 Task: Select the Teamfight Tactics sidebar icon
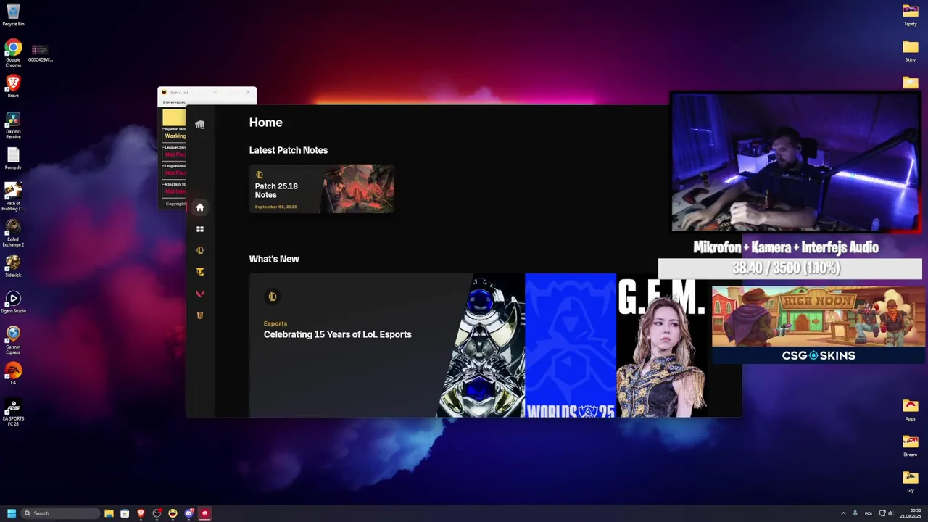(x=200, y=272)
